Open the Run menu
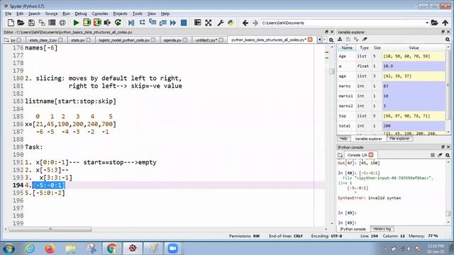The height and width of the screenshot is (255, 454). click(66, 13)
